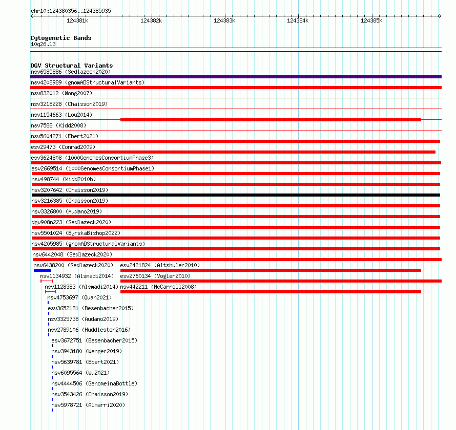The width and height of the screenshot is (456, 430).
Task: Open nsv3943180 (Wenger2019) variant
Action: (87, 351)
